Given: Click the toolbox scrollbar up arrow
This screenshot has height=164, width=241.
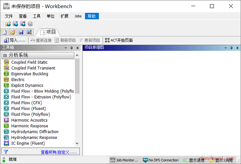Looking at the screenshot, I should [77, 55].
